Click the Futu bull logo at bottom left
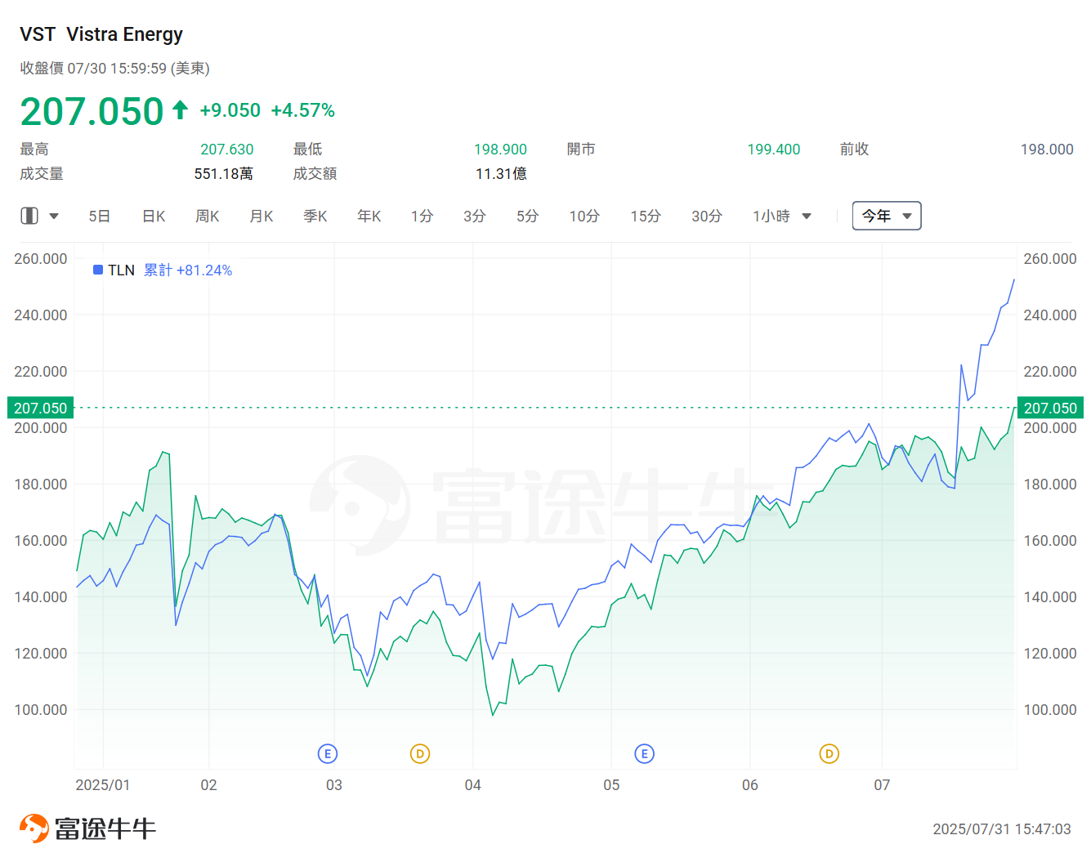This screenshot has width=1091, height=862. (x=34, y=829)
